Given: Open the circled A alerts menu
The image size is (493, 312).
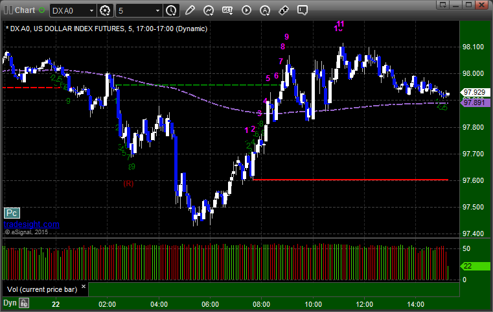Looking at the screenshot, I should pyautogui.click(x=265, y=10).
